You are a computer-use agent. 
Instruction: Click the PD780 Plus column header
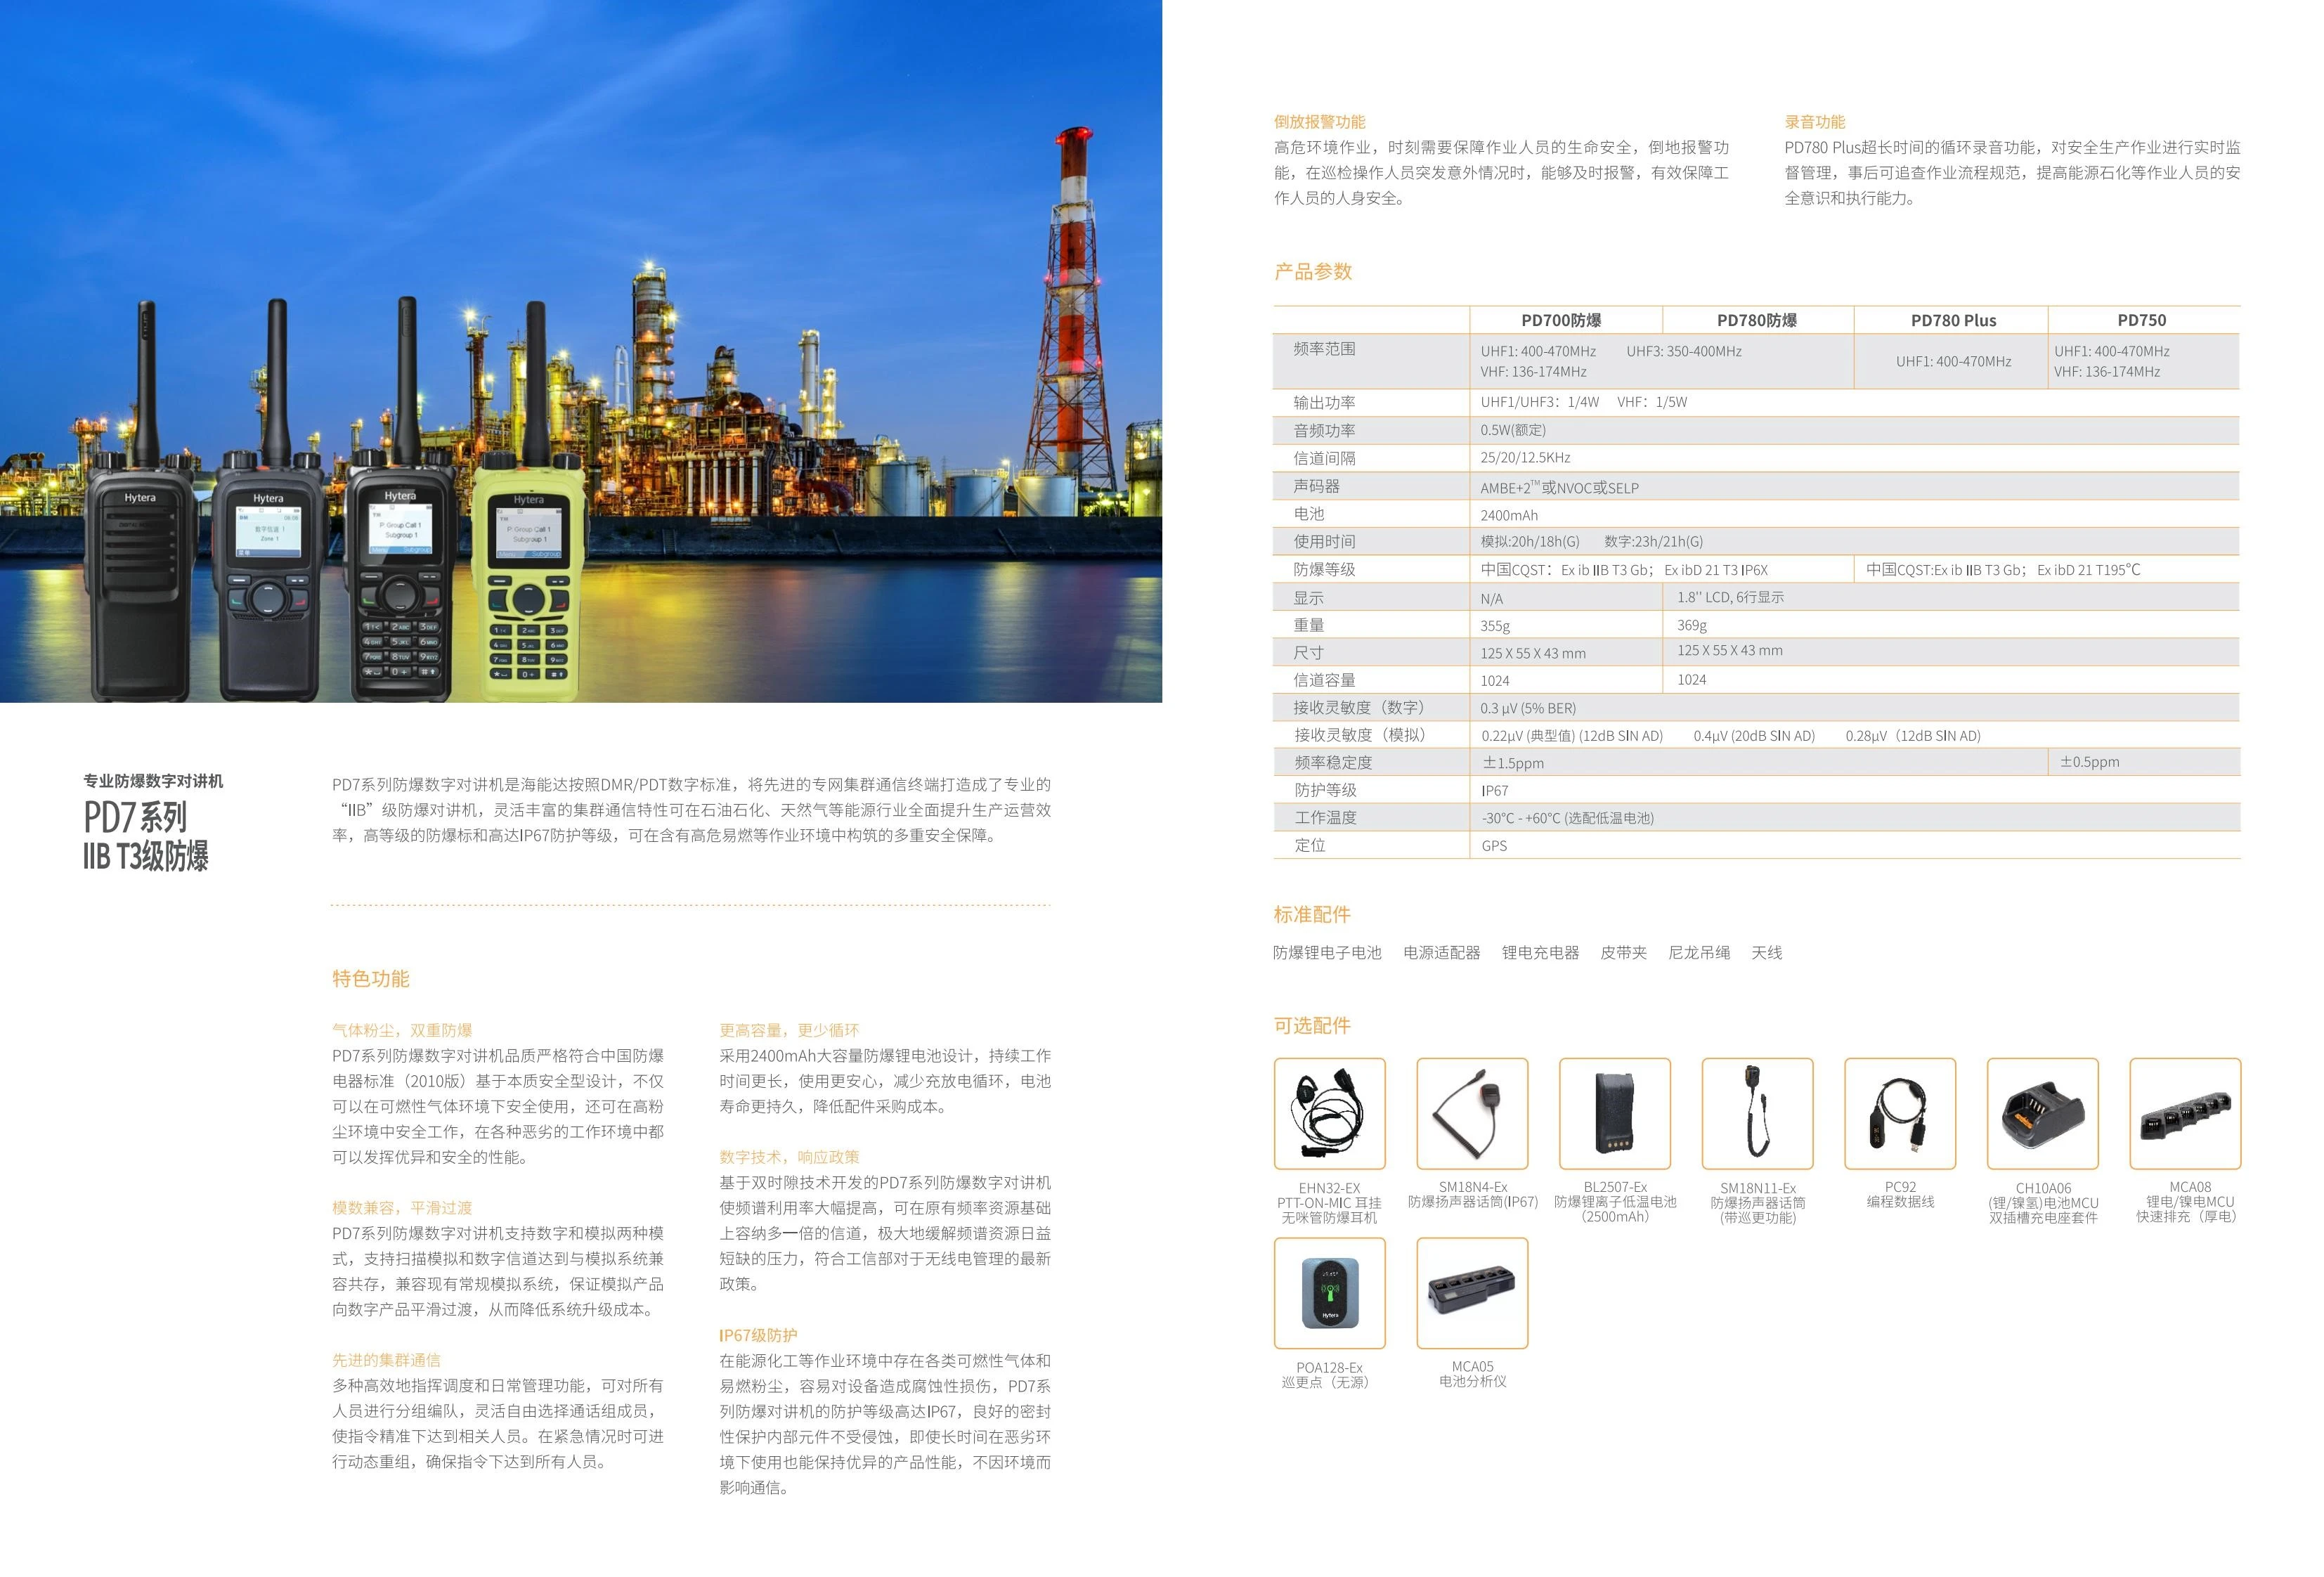tap(1952, 320)
